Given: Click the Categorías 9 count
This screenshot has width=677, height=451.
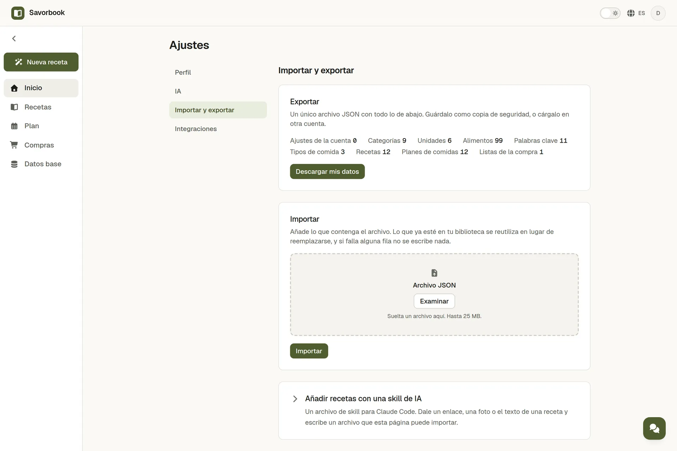Looking at the screenshot, I should tap(387, 141).
